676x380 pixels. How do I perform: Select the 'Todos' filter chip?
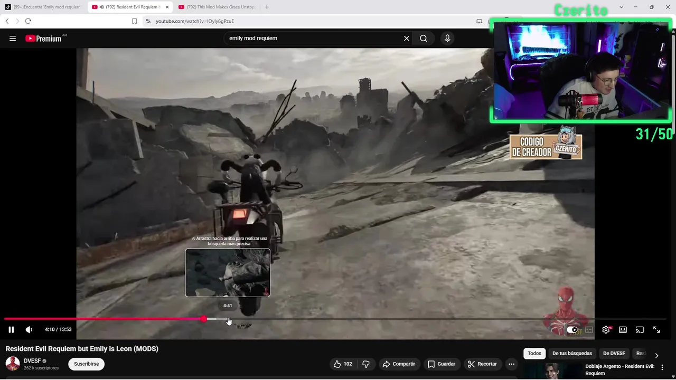(534, 354)
